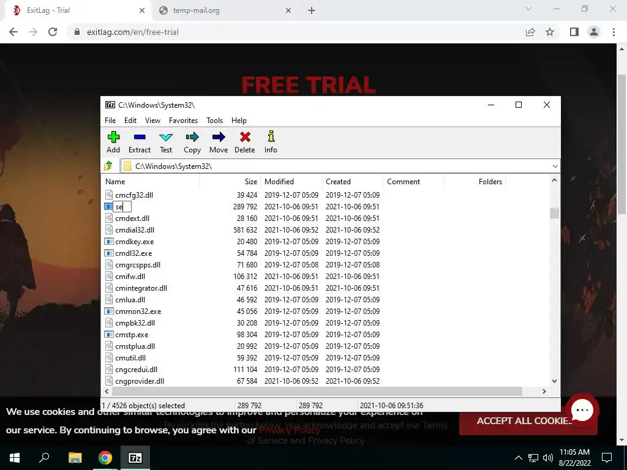627x470 pixels.
Task: Click the red Delete toolbar icon
Action: (x=245, y=137)
